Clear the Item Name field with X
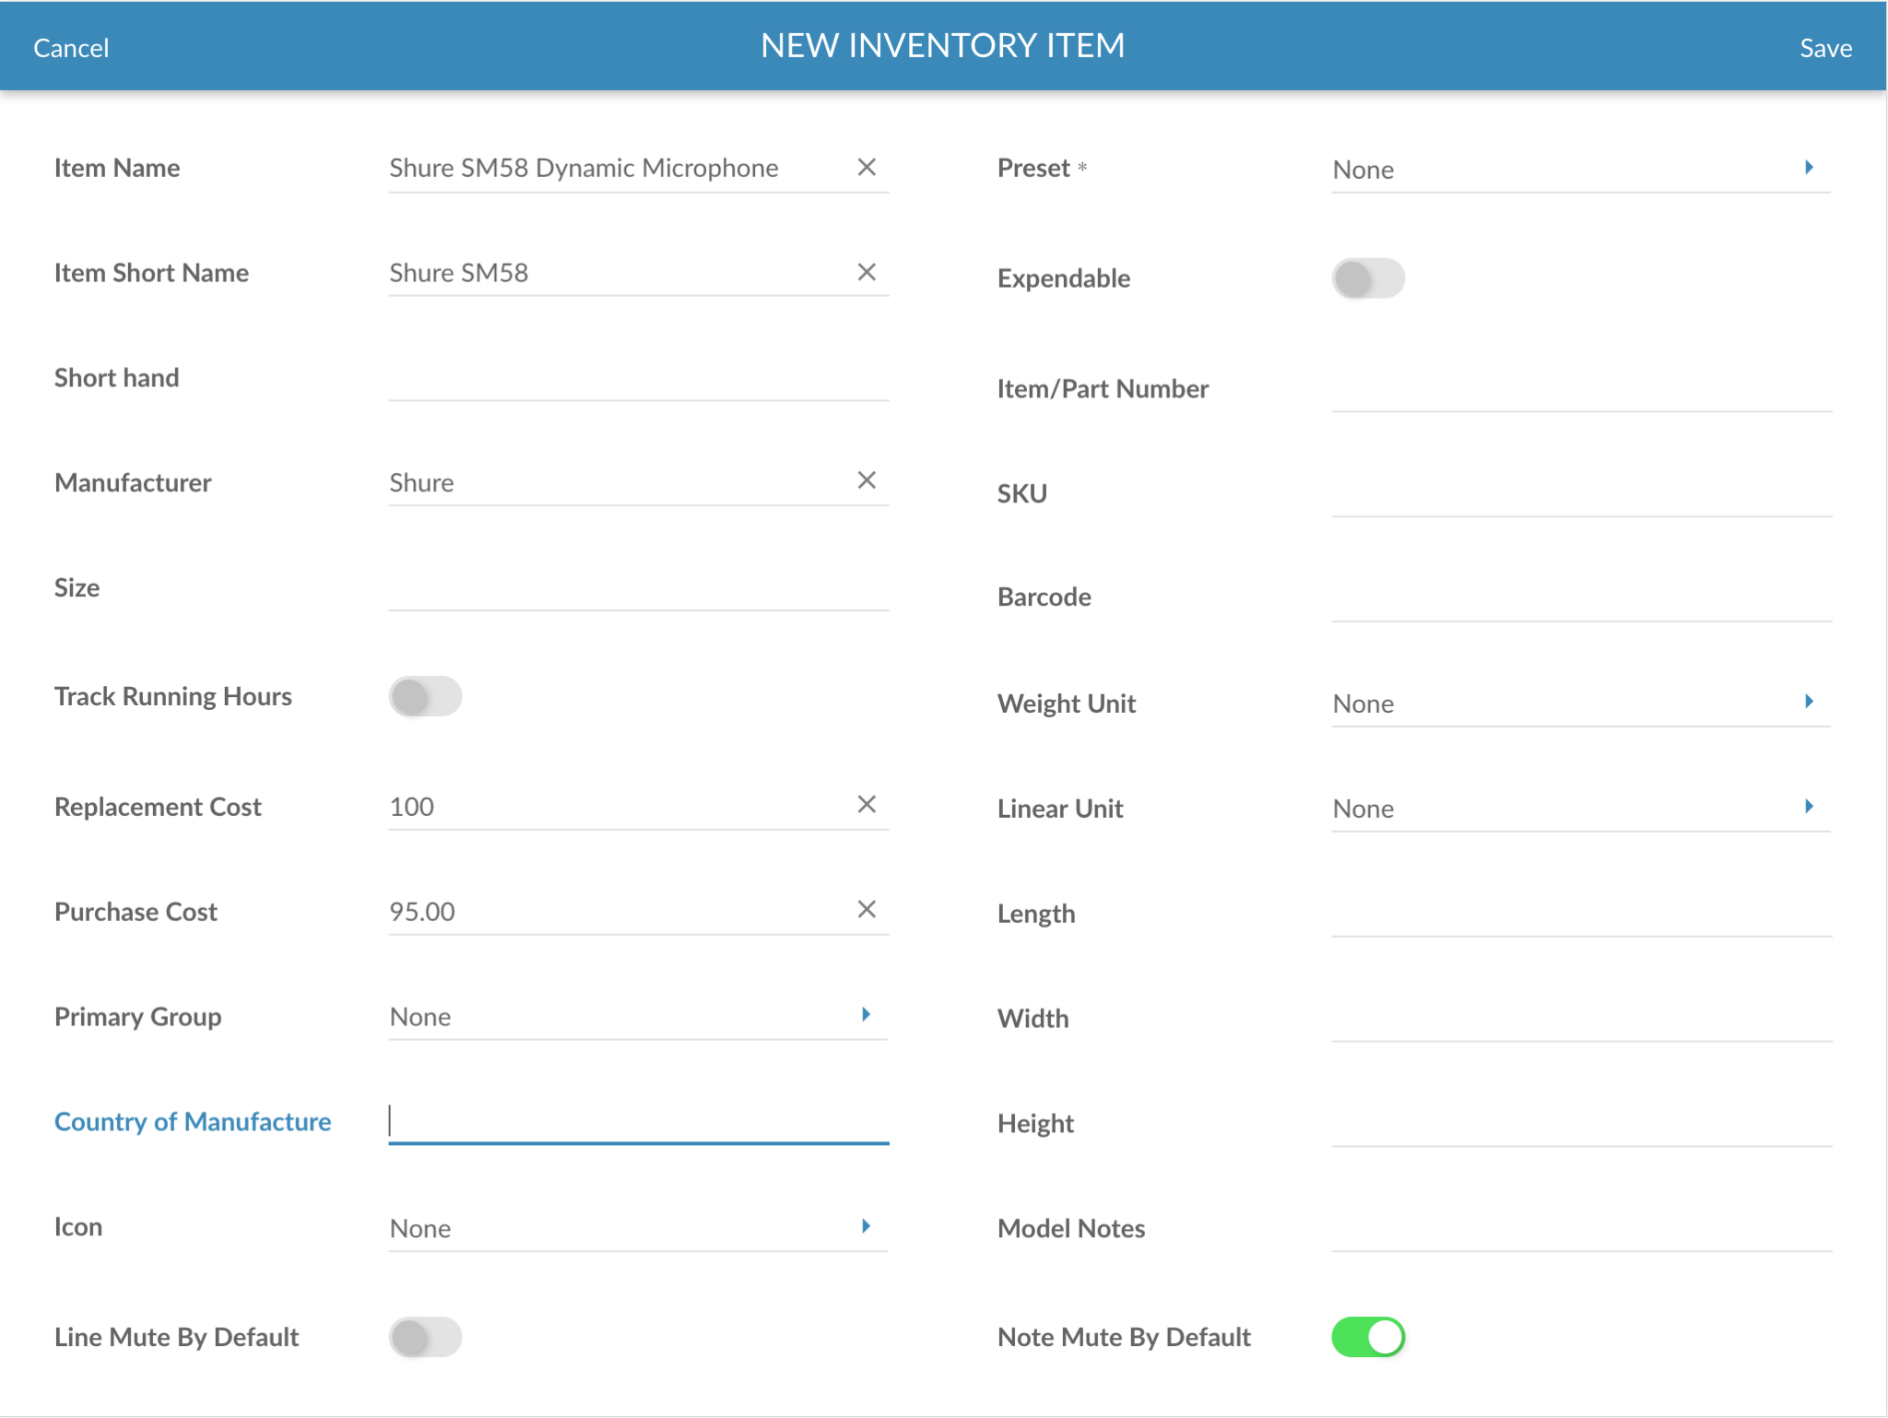 point(867,167)
